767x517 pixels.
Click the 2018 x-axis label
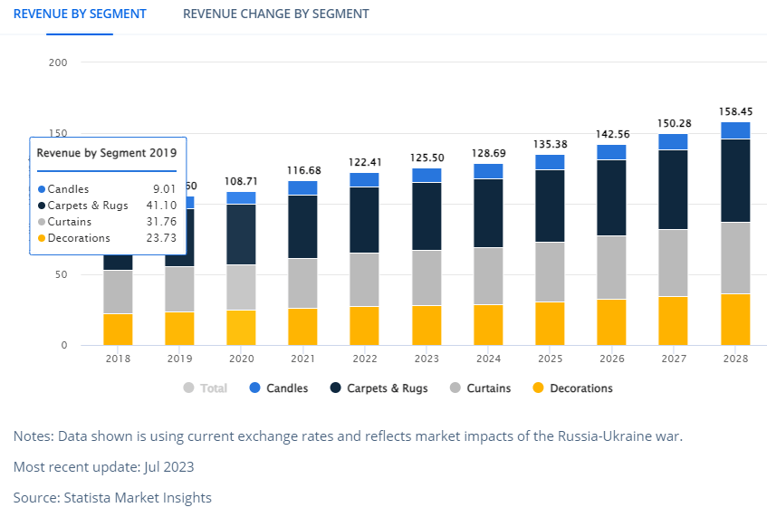tap(118, 359)
